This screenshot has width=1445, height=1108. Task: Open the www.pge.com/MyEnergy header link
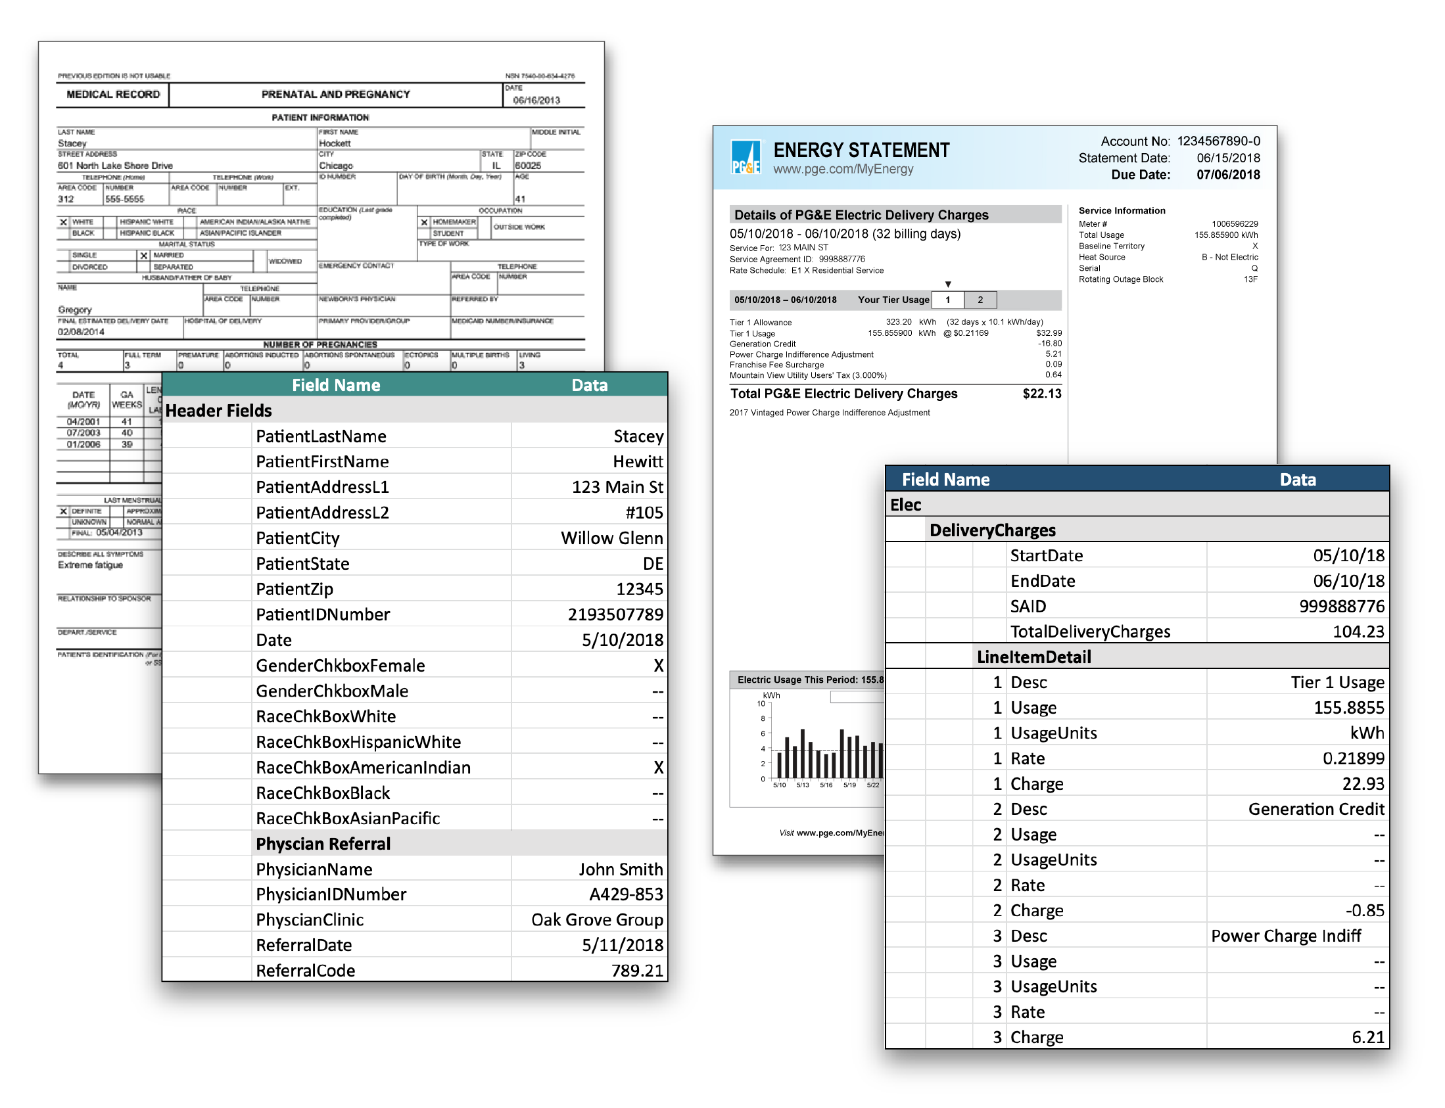(843, 170)
